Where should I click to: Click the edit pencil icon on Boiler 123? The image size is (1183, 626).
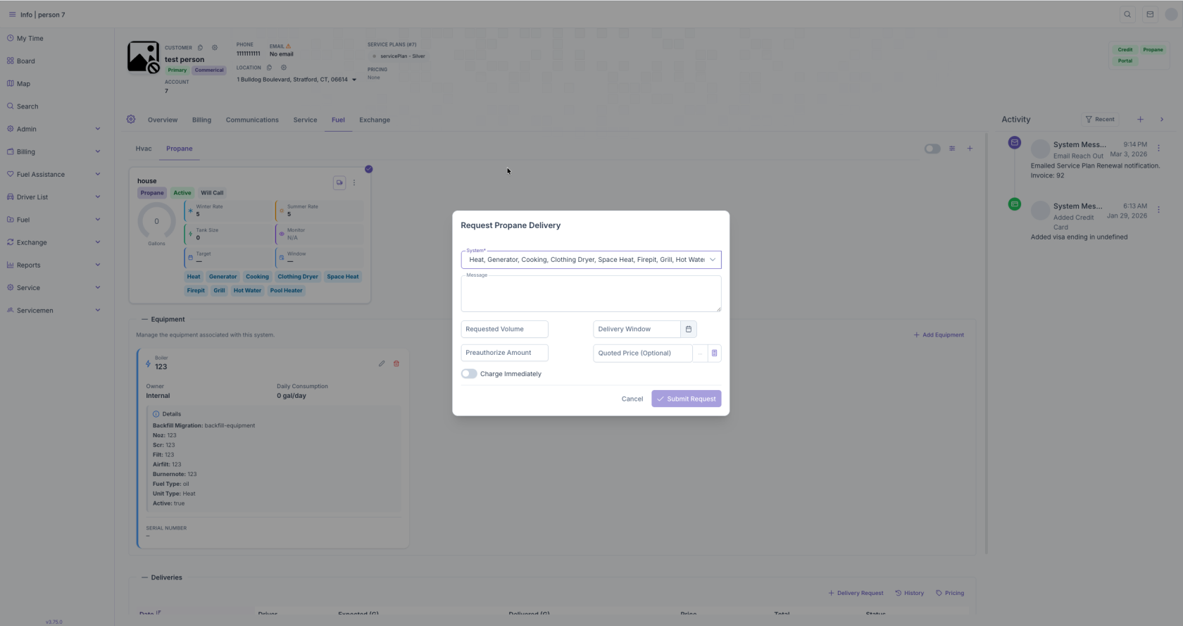click(382, 364)
